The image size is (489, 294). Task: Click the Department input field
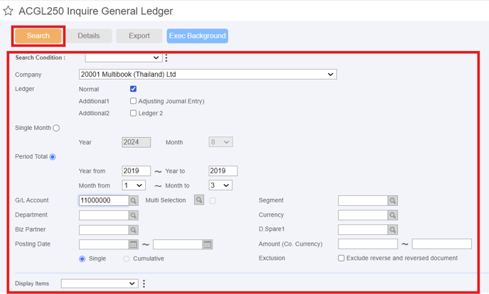(104, 215)
